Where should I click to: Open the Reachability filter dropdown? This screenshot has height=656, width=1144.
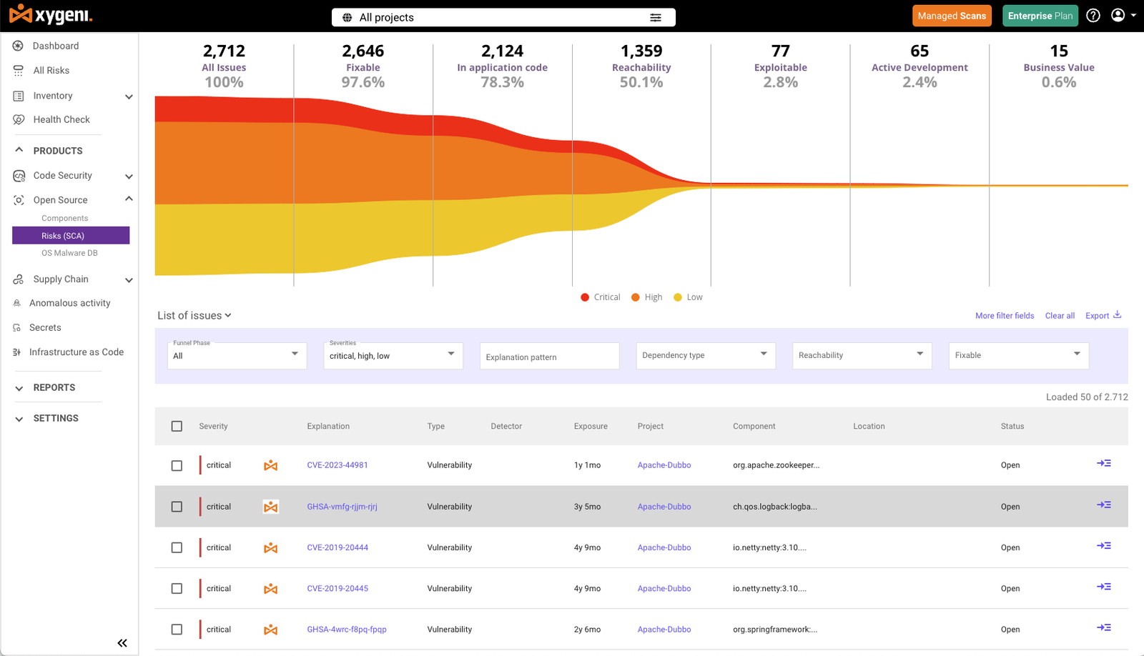pyautogui.click(x=862, y=355)
